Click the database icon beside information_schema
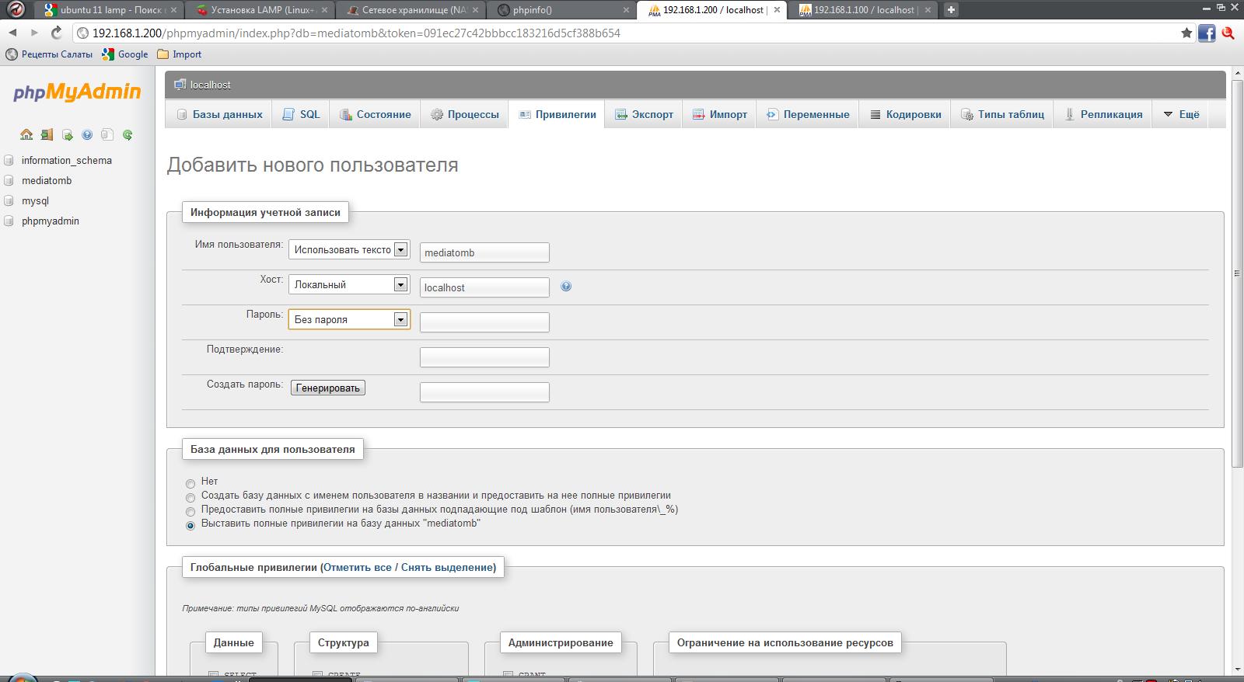 9,161
